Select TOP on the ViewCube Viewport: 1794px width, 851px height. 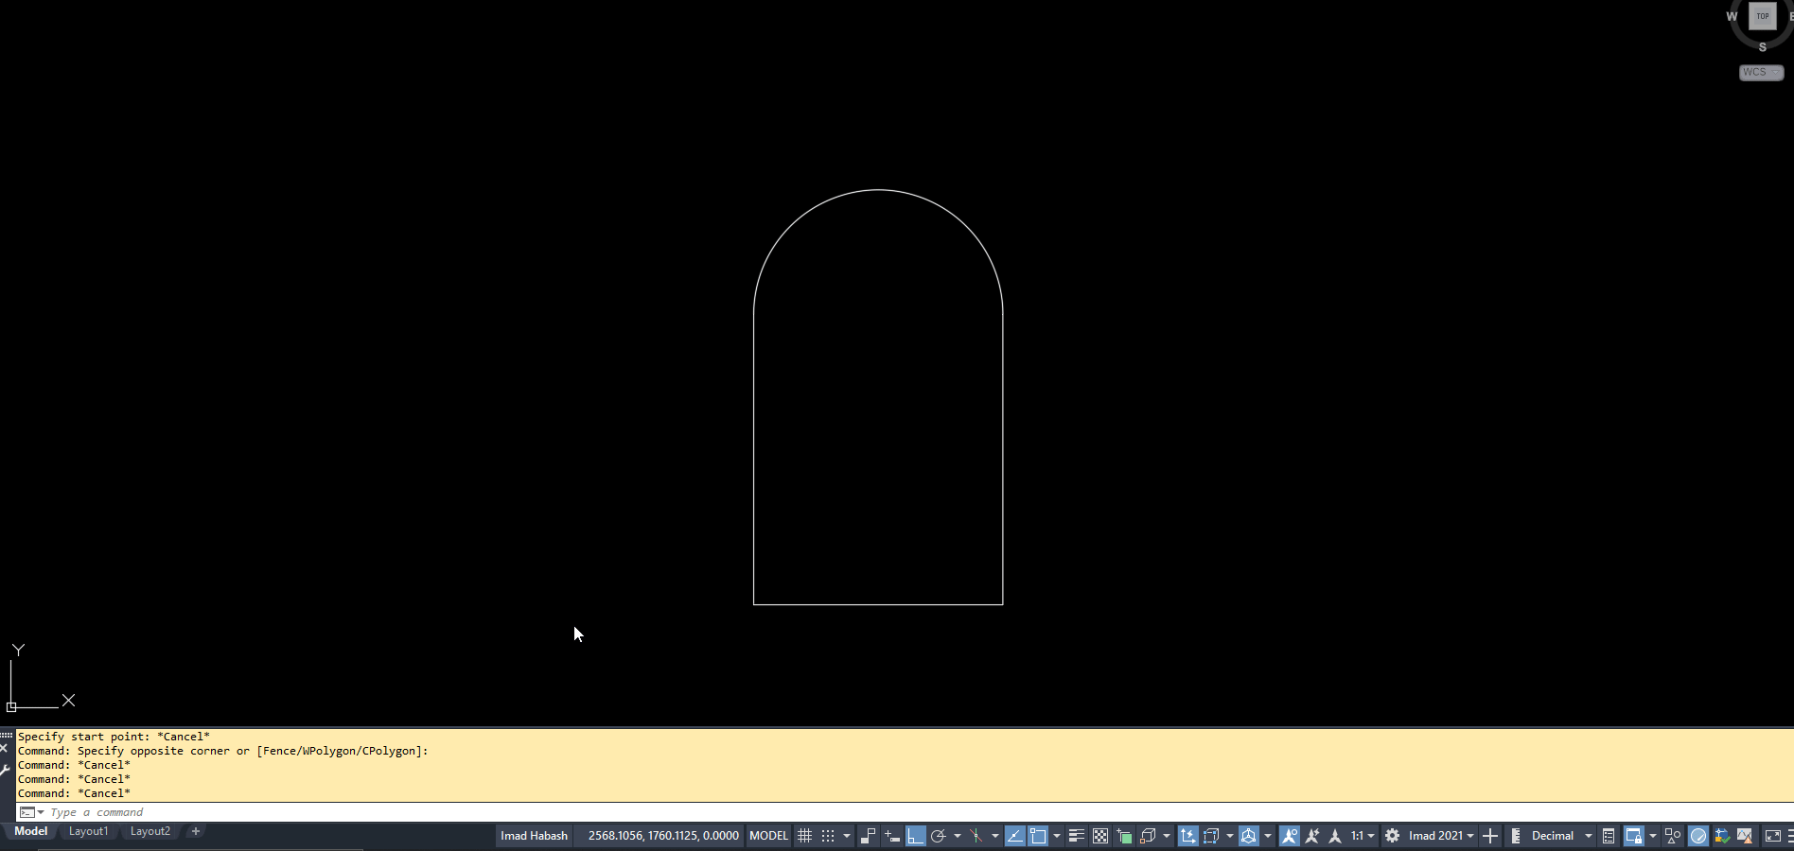(x=1762, y=16)
